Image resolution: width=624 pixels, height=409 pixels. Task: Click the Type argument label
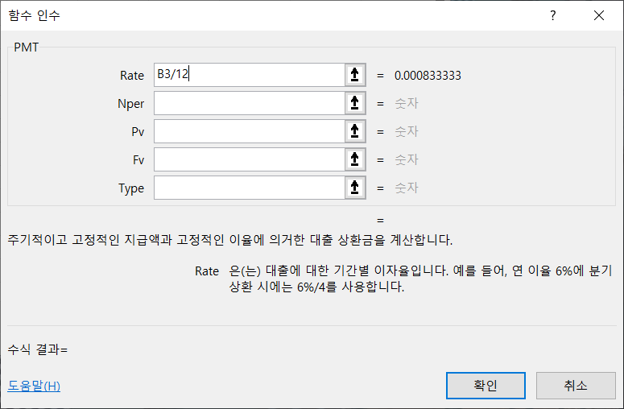click(x=131, y=188)
